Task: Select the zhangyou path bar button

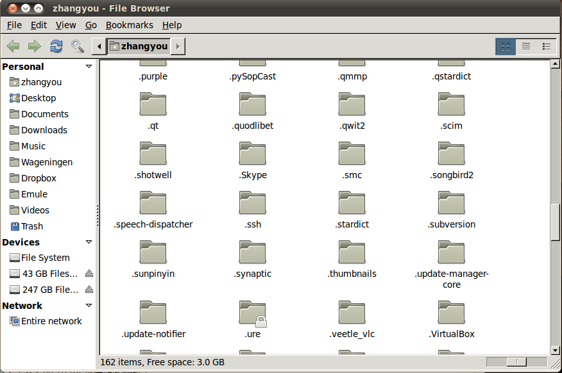Action: 139,46
